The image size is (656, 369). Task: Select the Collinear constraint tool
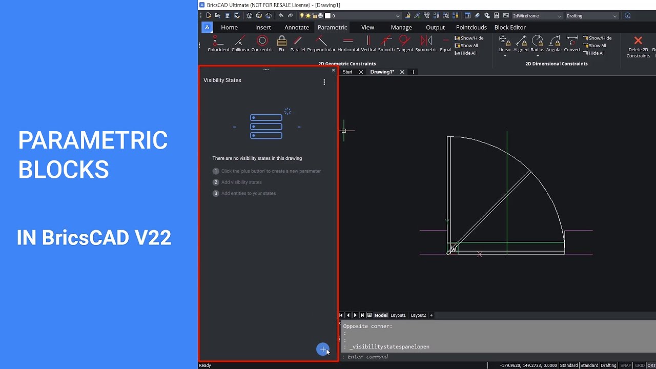click(x=240, y=44)
